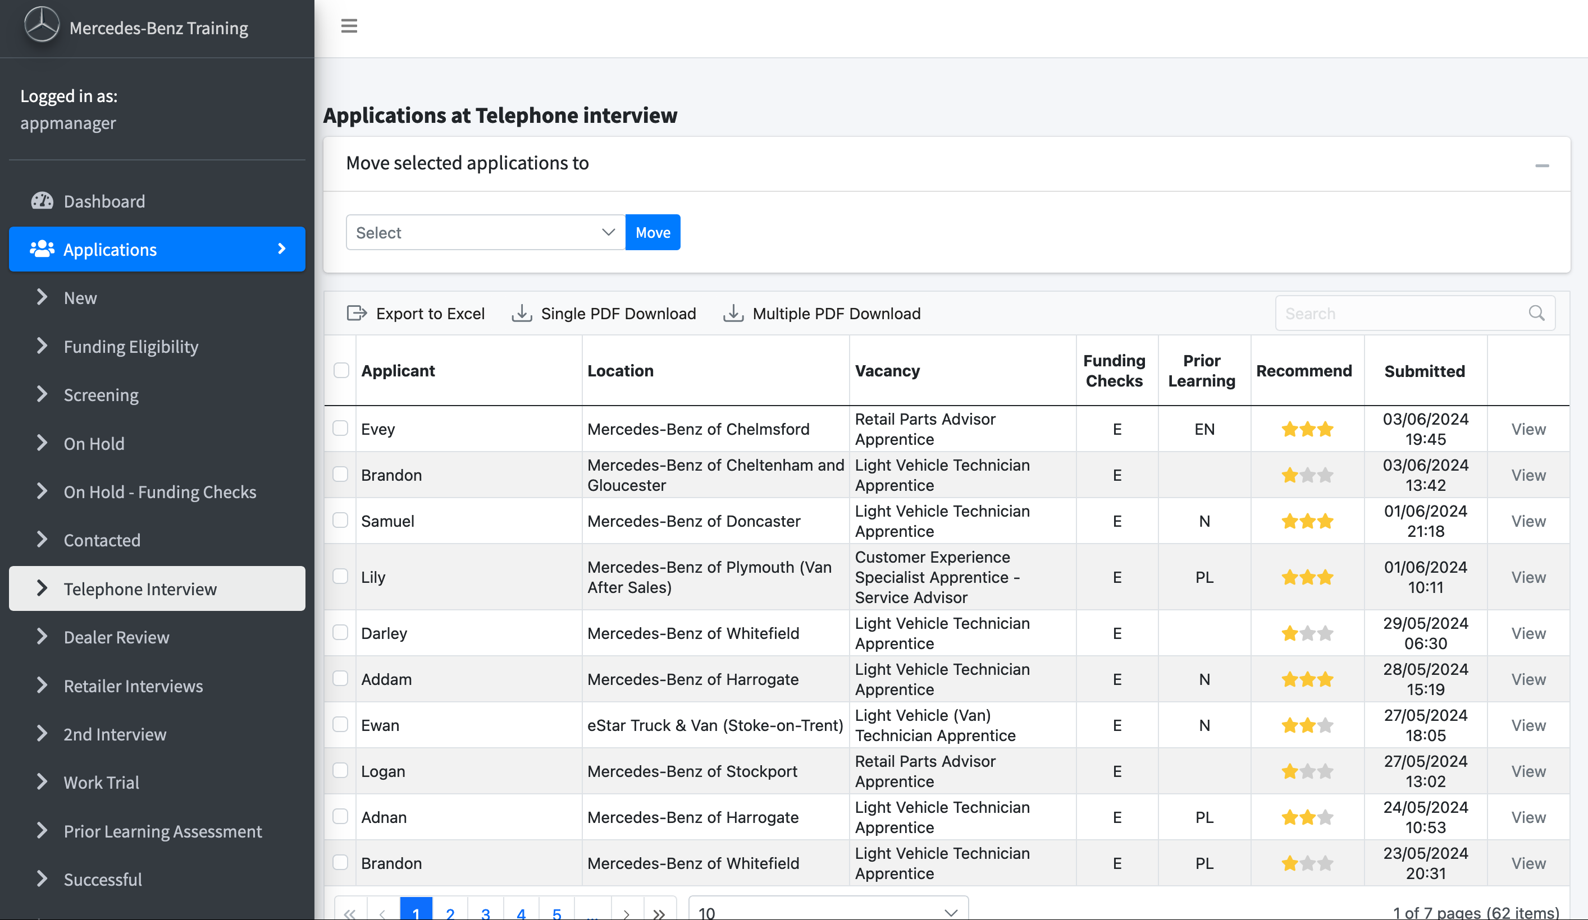
Task: Click Evey's three-star recommend rating
Action: click(x=1308, y=430)
